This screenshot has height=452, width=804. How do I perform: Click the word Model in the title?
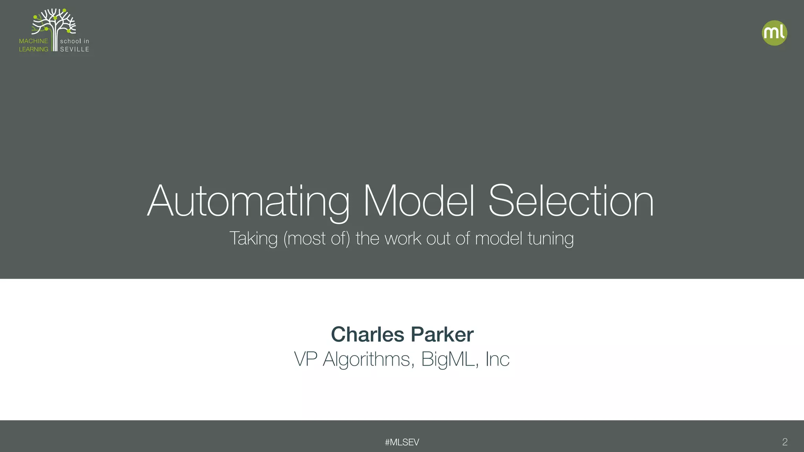[x=418, y=200]
